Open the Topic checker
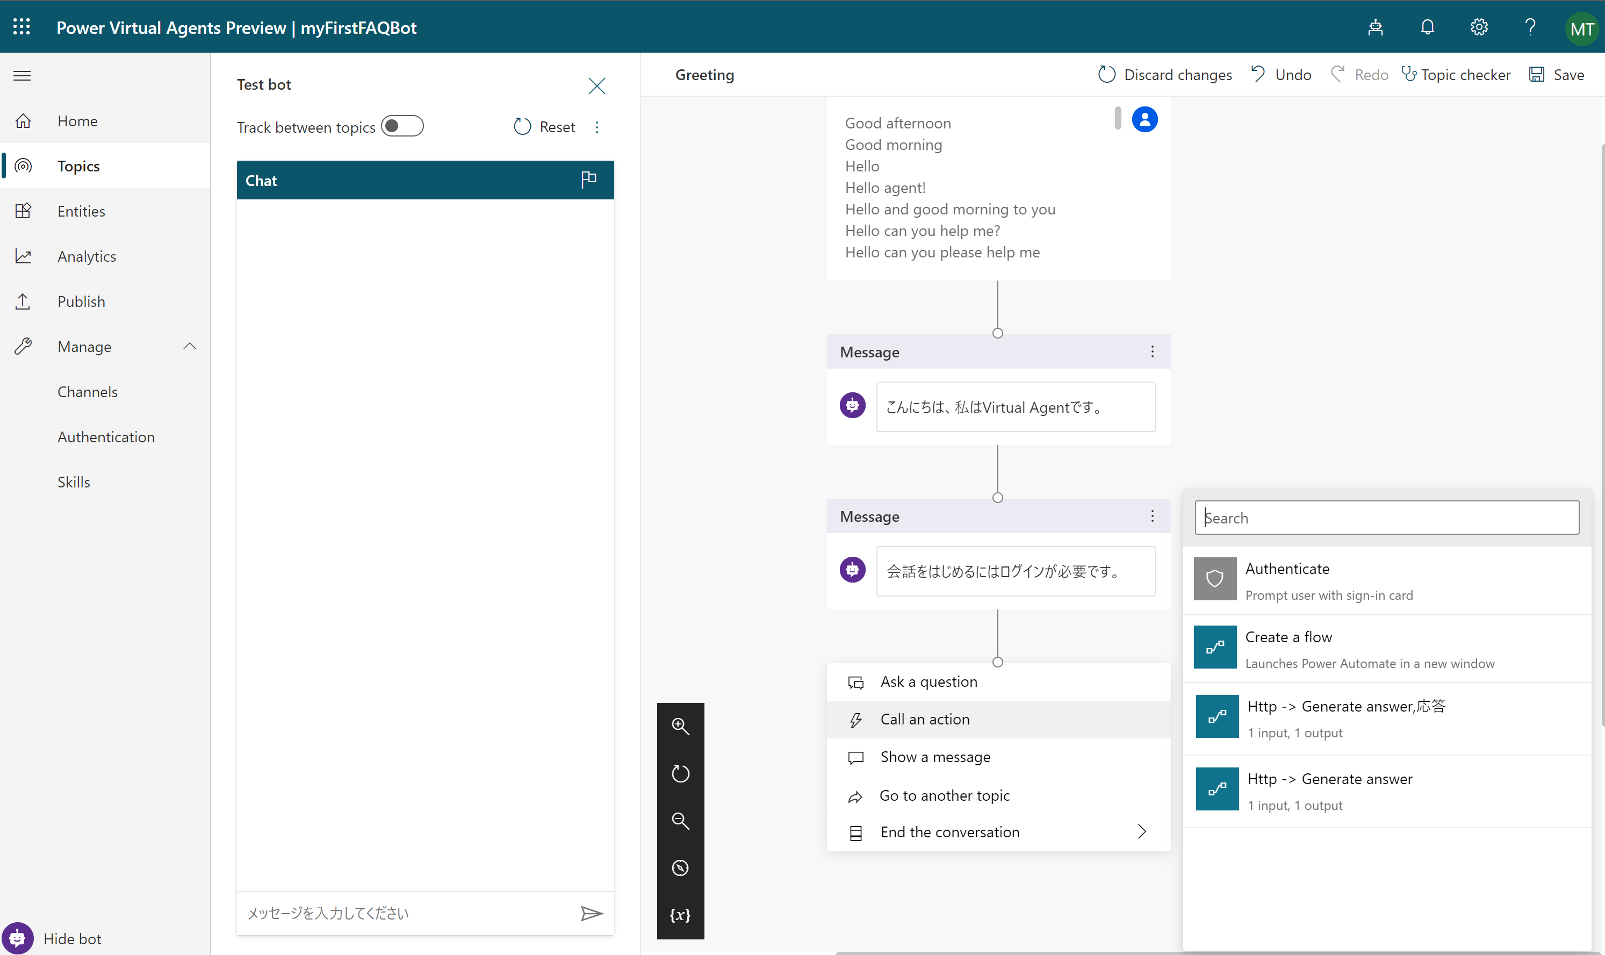 1455,75
